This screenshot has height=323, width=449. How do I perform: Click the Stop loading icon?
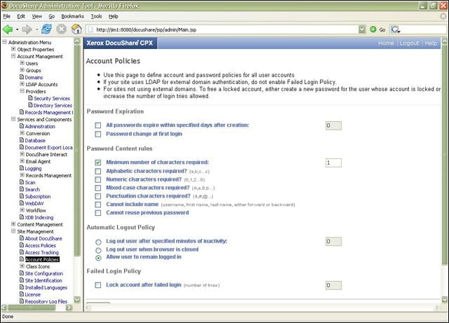pos(61,29)
